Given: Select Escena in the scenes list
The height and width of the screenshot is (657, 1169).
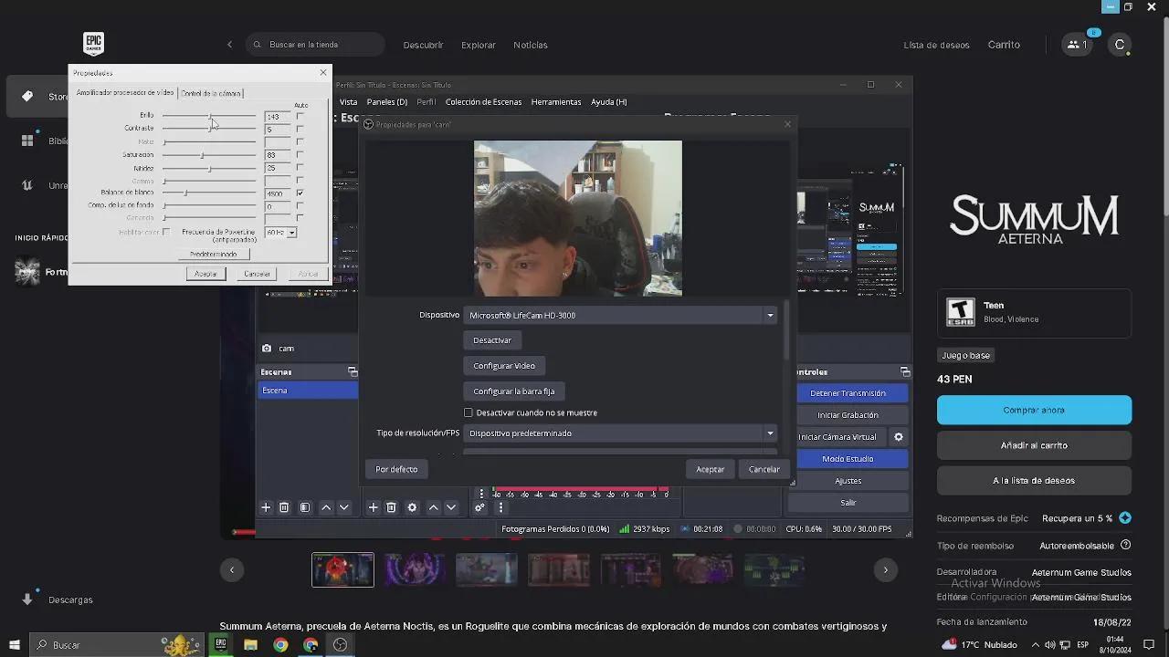Looking at the screenshot, I should (308, 391).
